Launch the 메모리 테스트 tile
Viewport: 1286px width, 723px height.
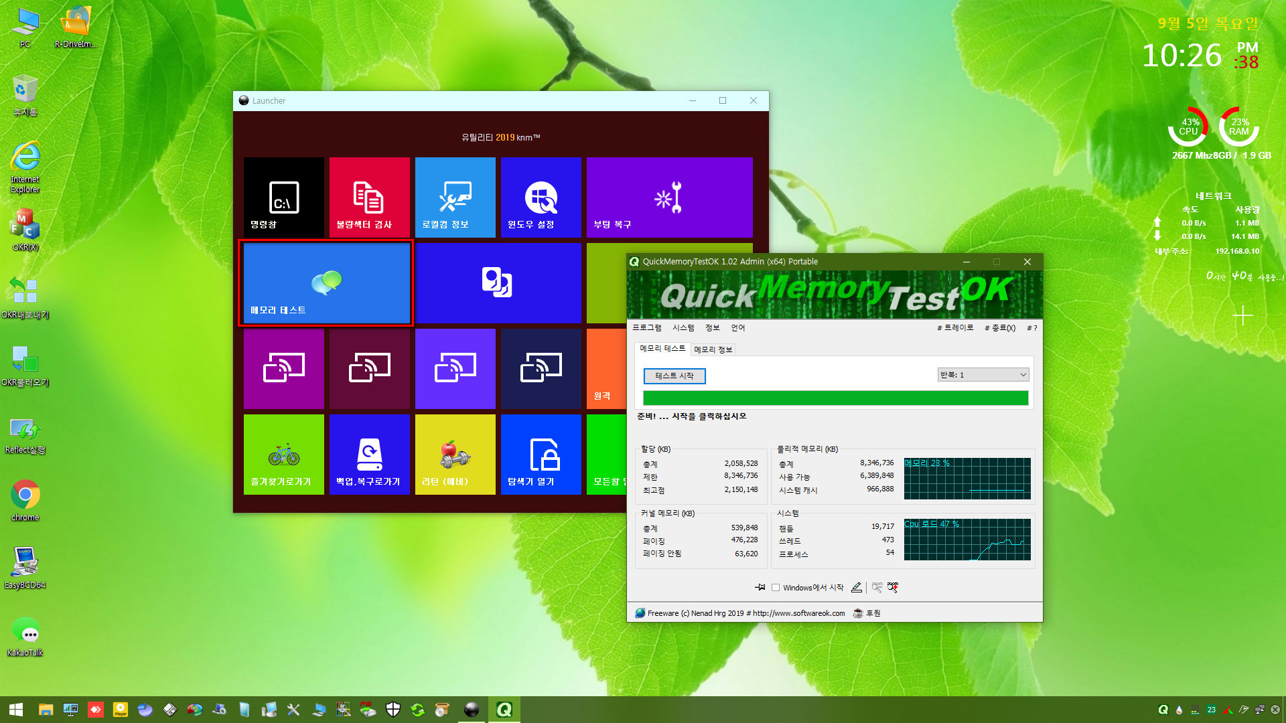pyautogui.click(x=327, y=283)
